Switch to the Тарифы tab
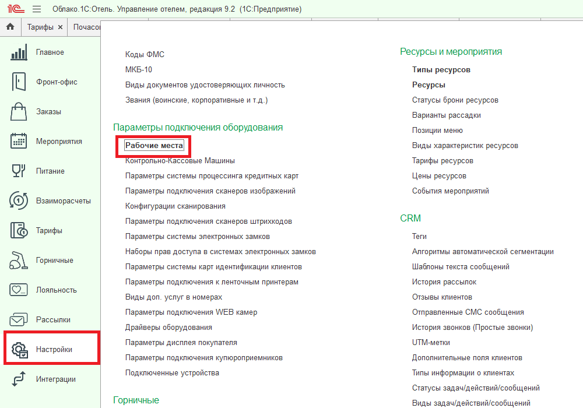 40,27
